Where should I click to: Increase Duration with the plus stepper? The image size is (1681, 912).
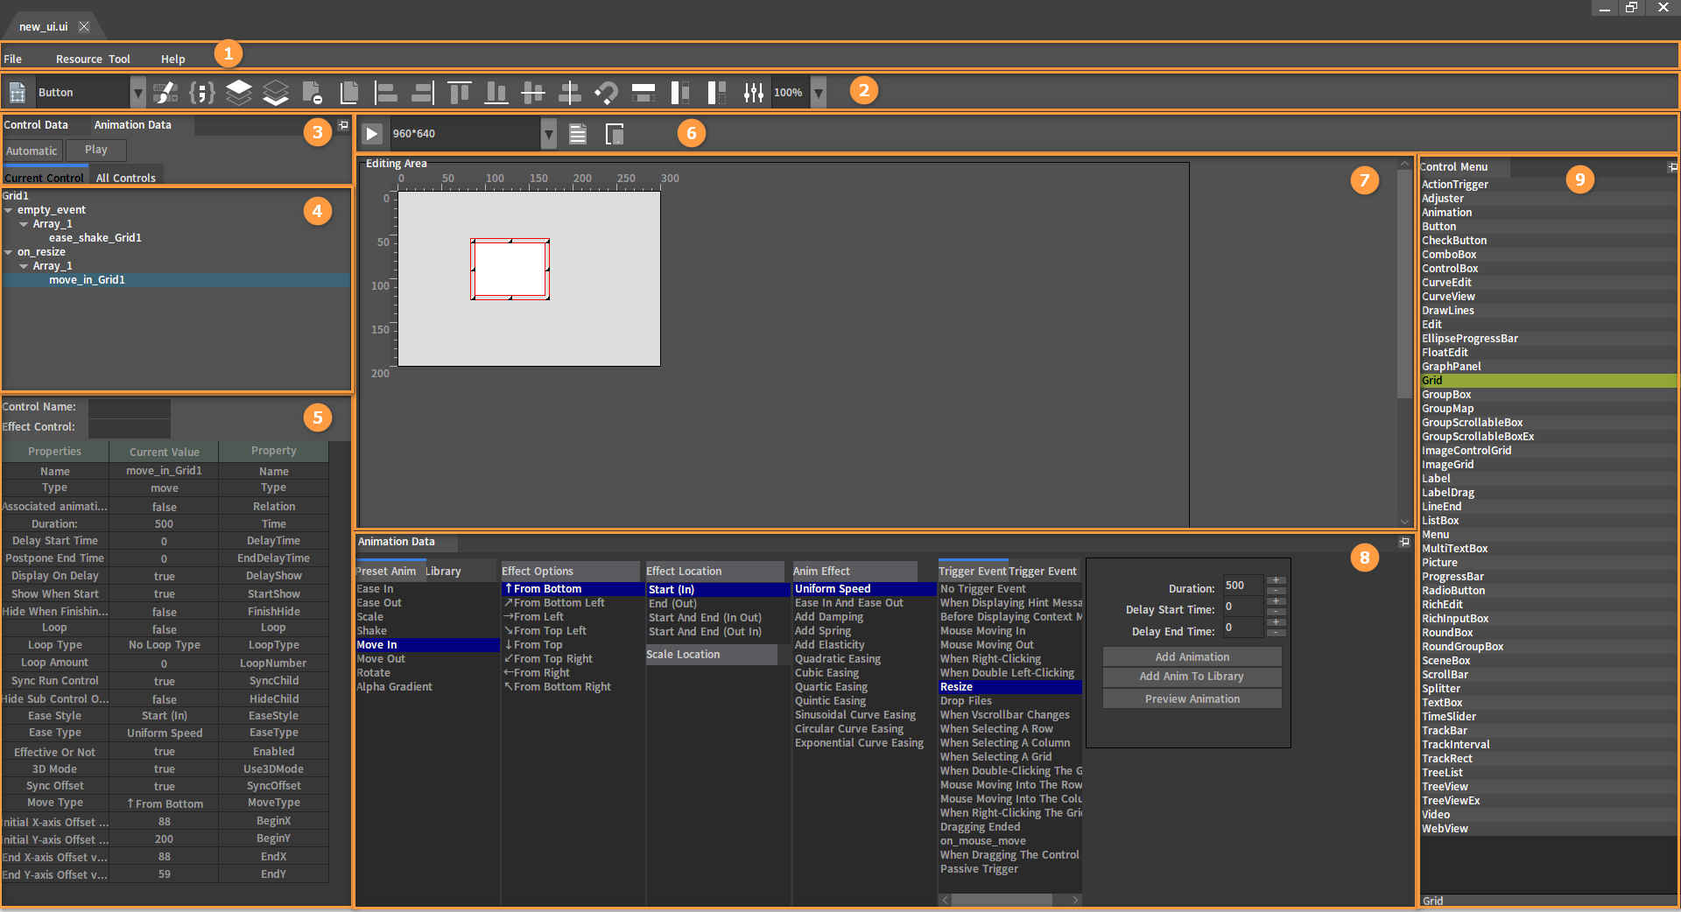pos(1277,580)
